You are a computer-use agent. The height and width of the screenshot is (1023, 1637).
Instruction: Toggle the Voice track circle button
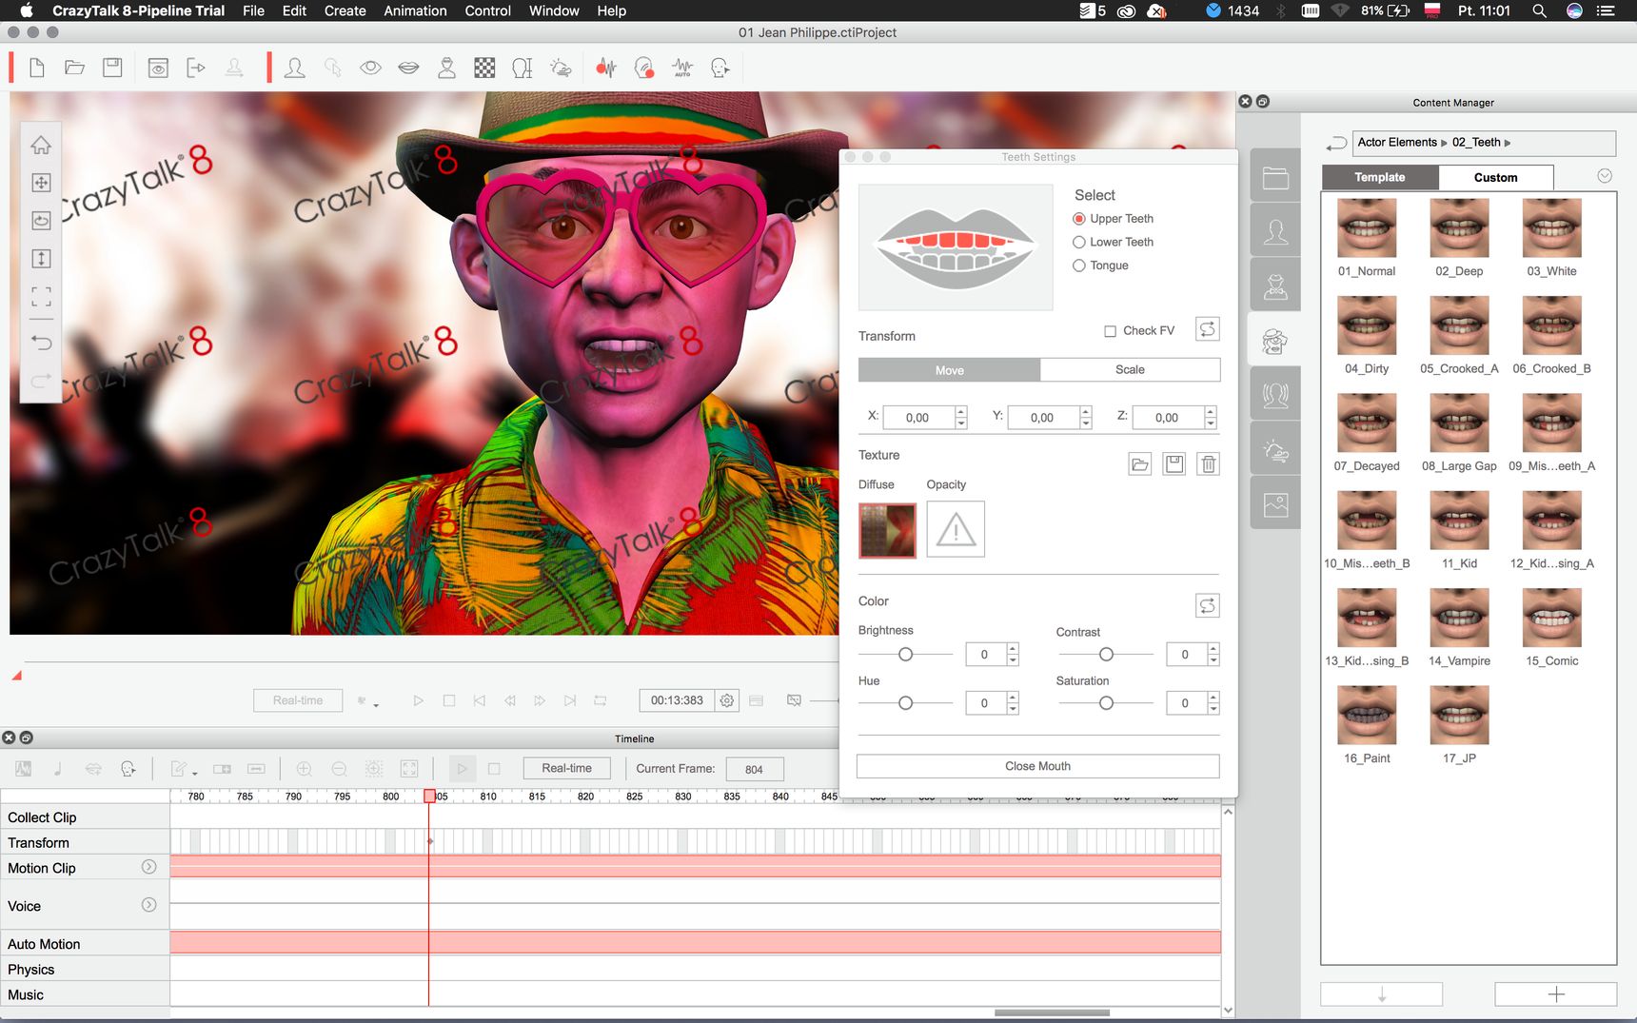tap(148, 905)
